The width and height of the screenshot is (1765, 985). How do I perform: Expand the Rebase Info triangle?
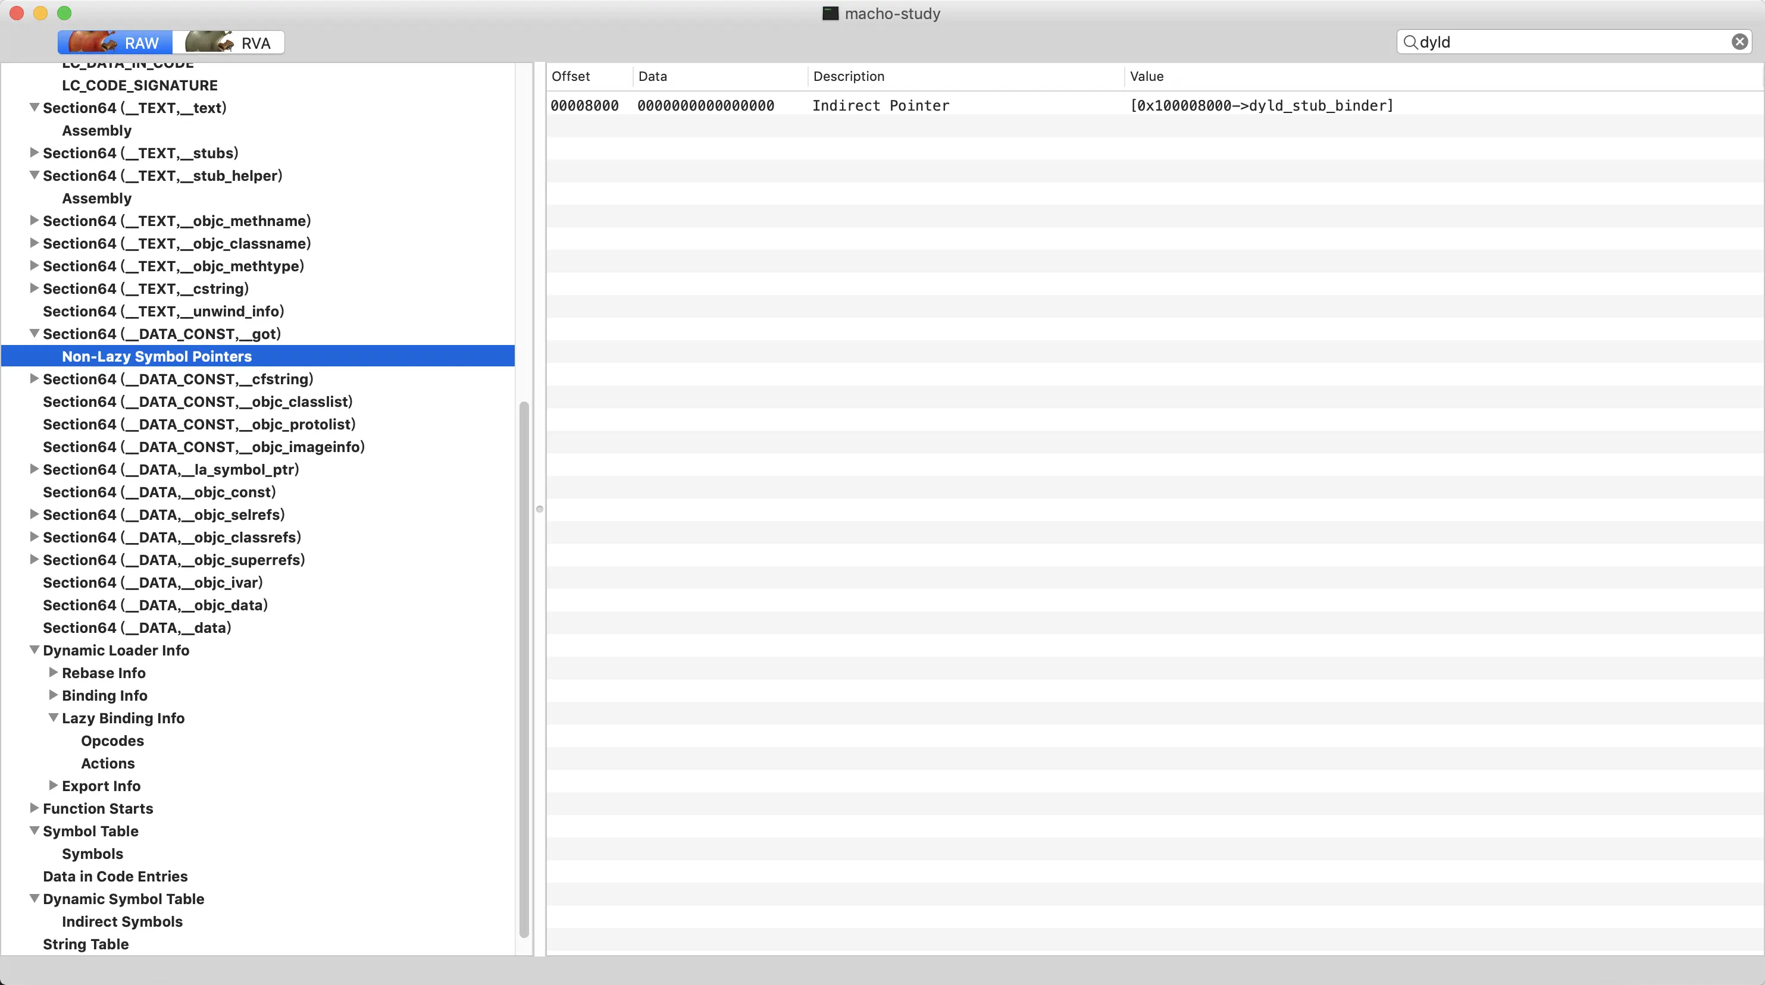click(53, 673)
